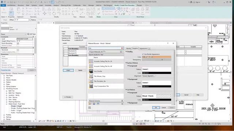Click the green Finish Edit Mode checkmark
This screenshot has height=131, width=234.
98,13
